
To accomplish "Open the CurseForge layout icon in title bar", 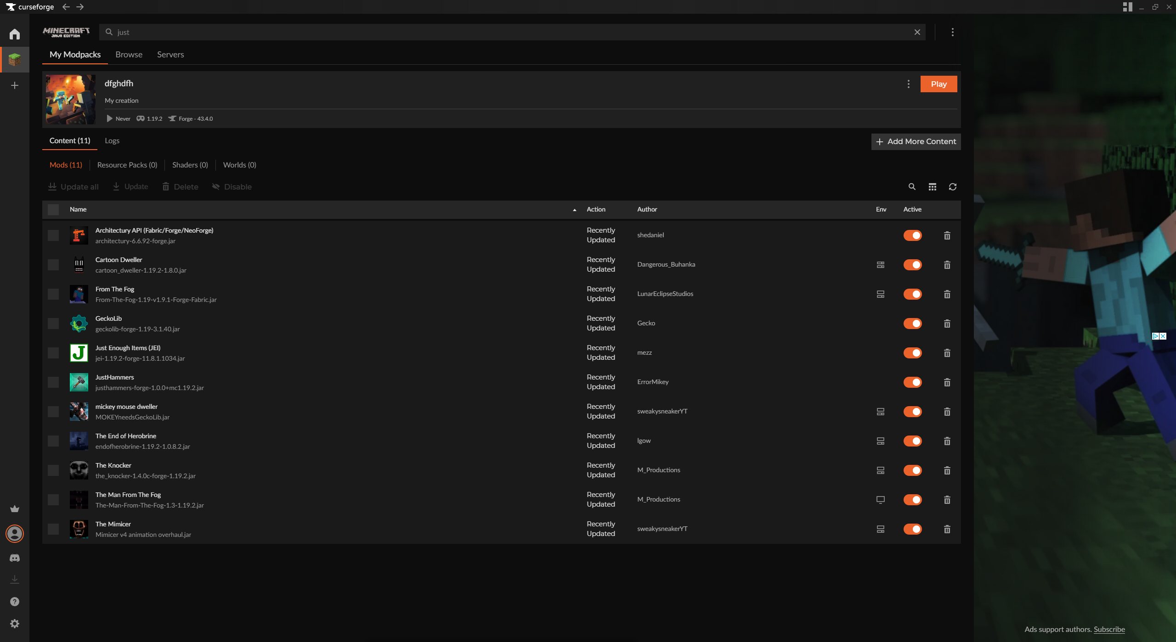I will pyautogui.click(x=1127, y=7).
